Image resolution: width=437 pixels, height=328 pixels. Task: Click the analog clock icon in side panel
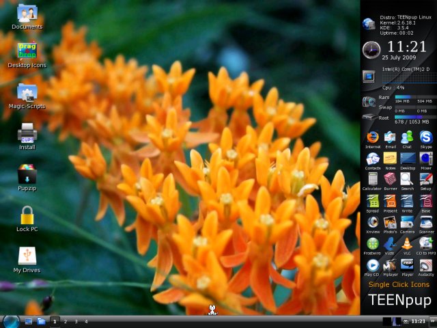coord(371,50)
